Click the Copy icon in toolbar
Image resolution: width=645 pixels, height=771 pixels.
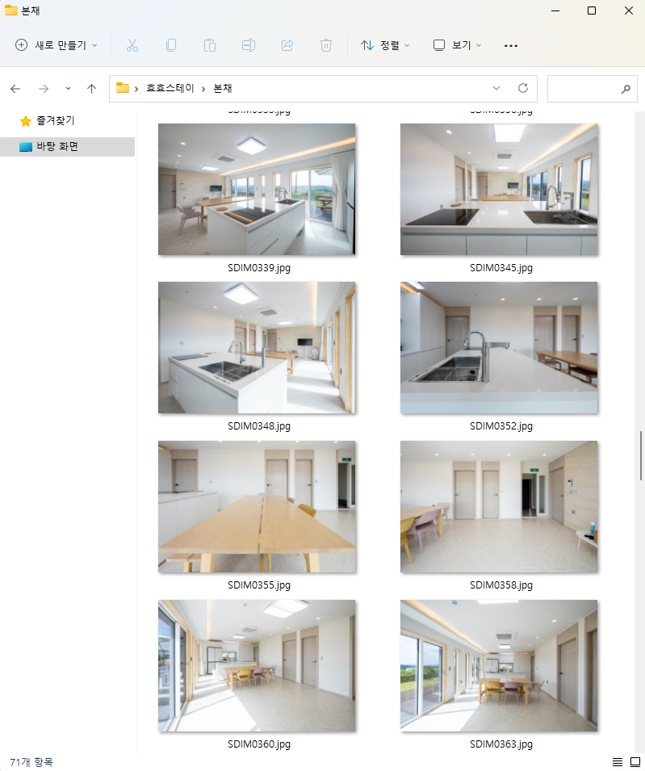click(171, 45)
